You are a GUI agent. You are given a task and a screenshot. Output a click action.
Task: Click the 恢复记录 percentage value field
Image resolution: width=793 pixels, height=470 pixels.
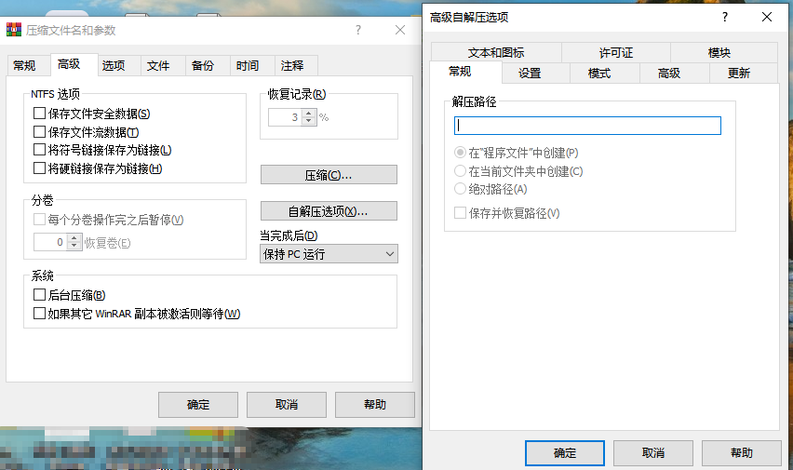[286, 117]
